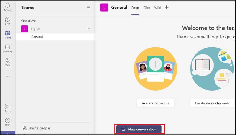Switch to the Files tab
The image size is (236, 135).
tap(147, 8)
